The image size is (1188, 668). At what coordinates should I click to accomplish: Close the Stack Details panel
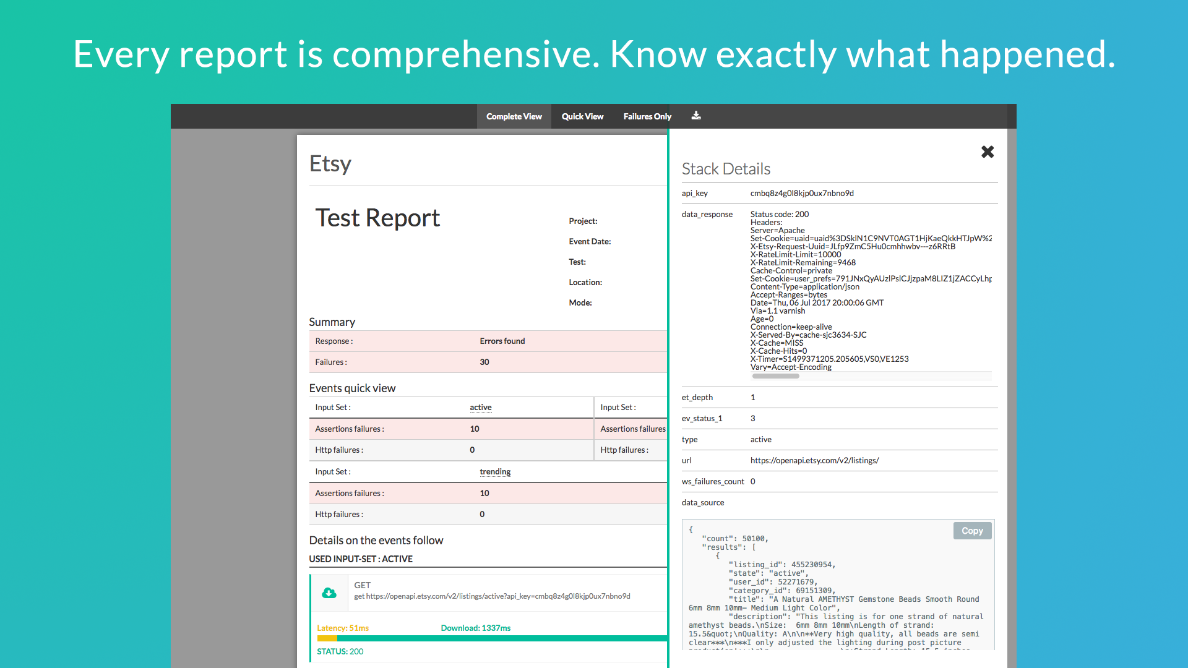point(987,152)
